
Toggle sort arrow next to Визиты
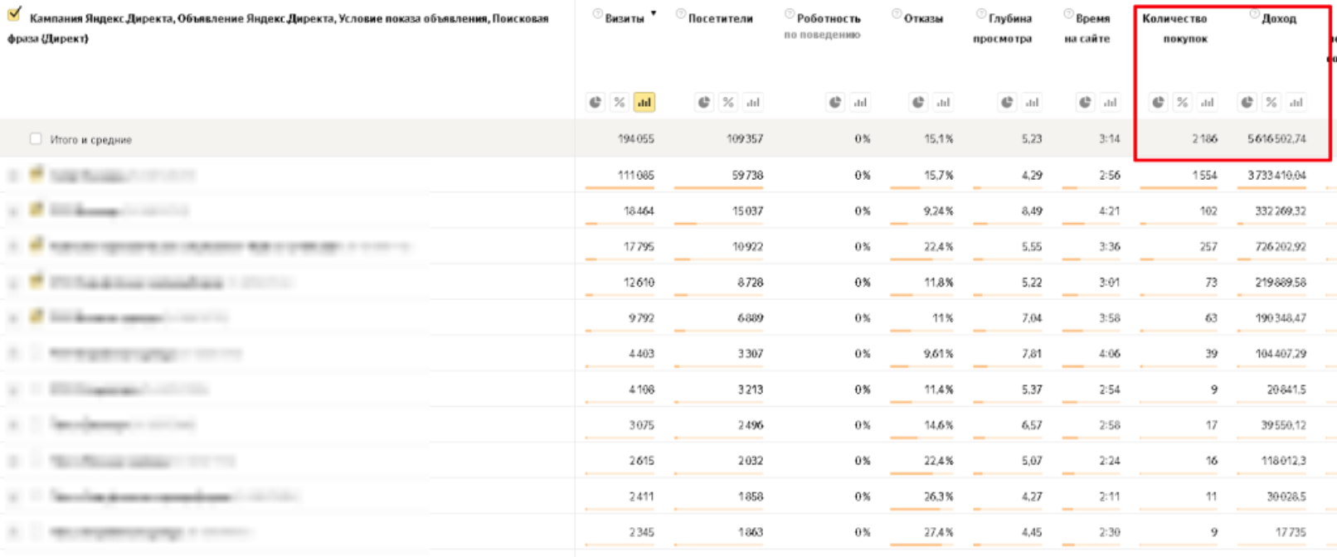654,14
